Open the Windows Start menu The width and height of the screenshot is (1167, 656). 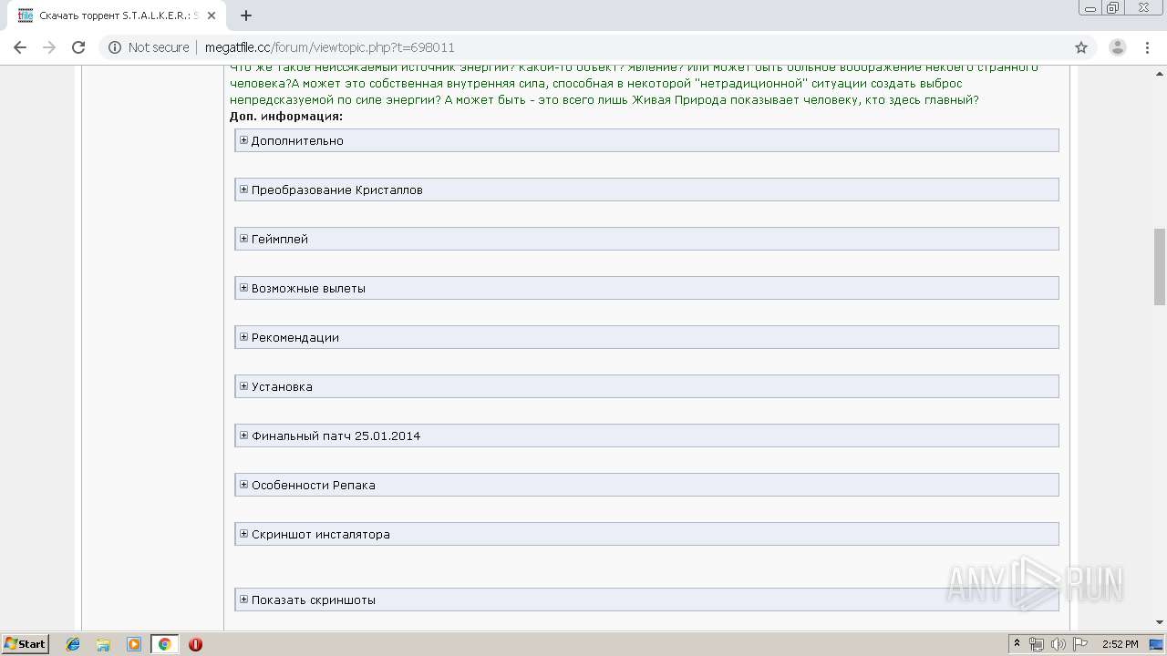[x=26, y=644]
